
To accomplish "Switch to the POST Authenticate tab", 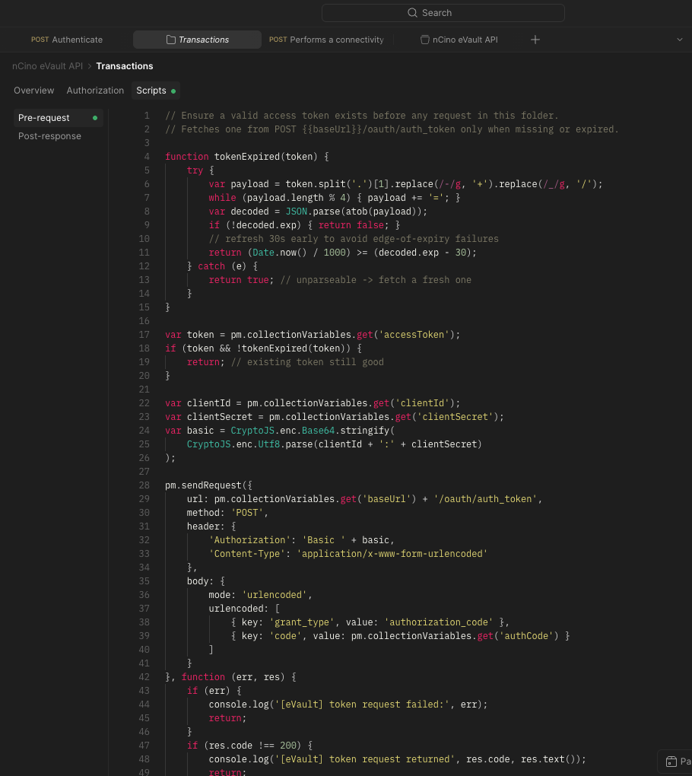I will (x=67, y=40).
